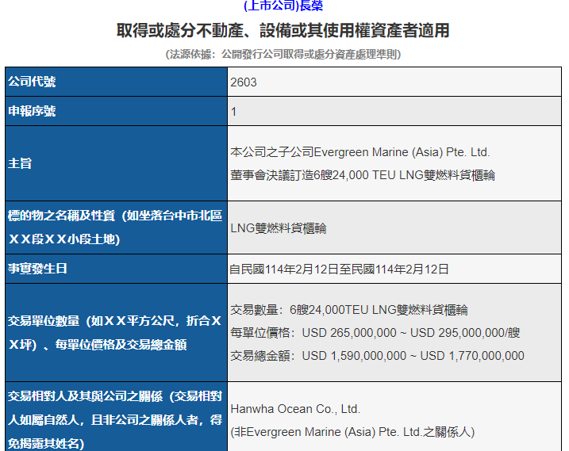Select counterparty name Hanwha Ocean Co., Ltd.
Viewport: 569px width, 451px height.
click(x=295, y=409)
